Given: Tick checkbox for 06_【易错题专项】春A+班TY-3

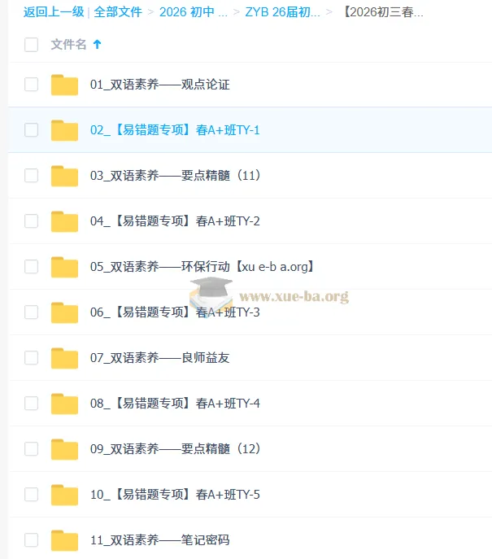Looking at the screenshot, I should [32, 312].
